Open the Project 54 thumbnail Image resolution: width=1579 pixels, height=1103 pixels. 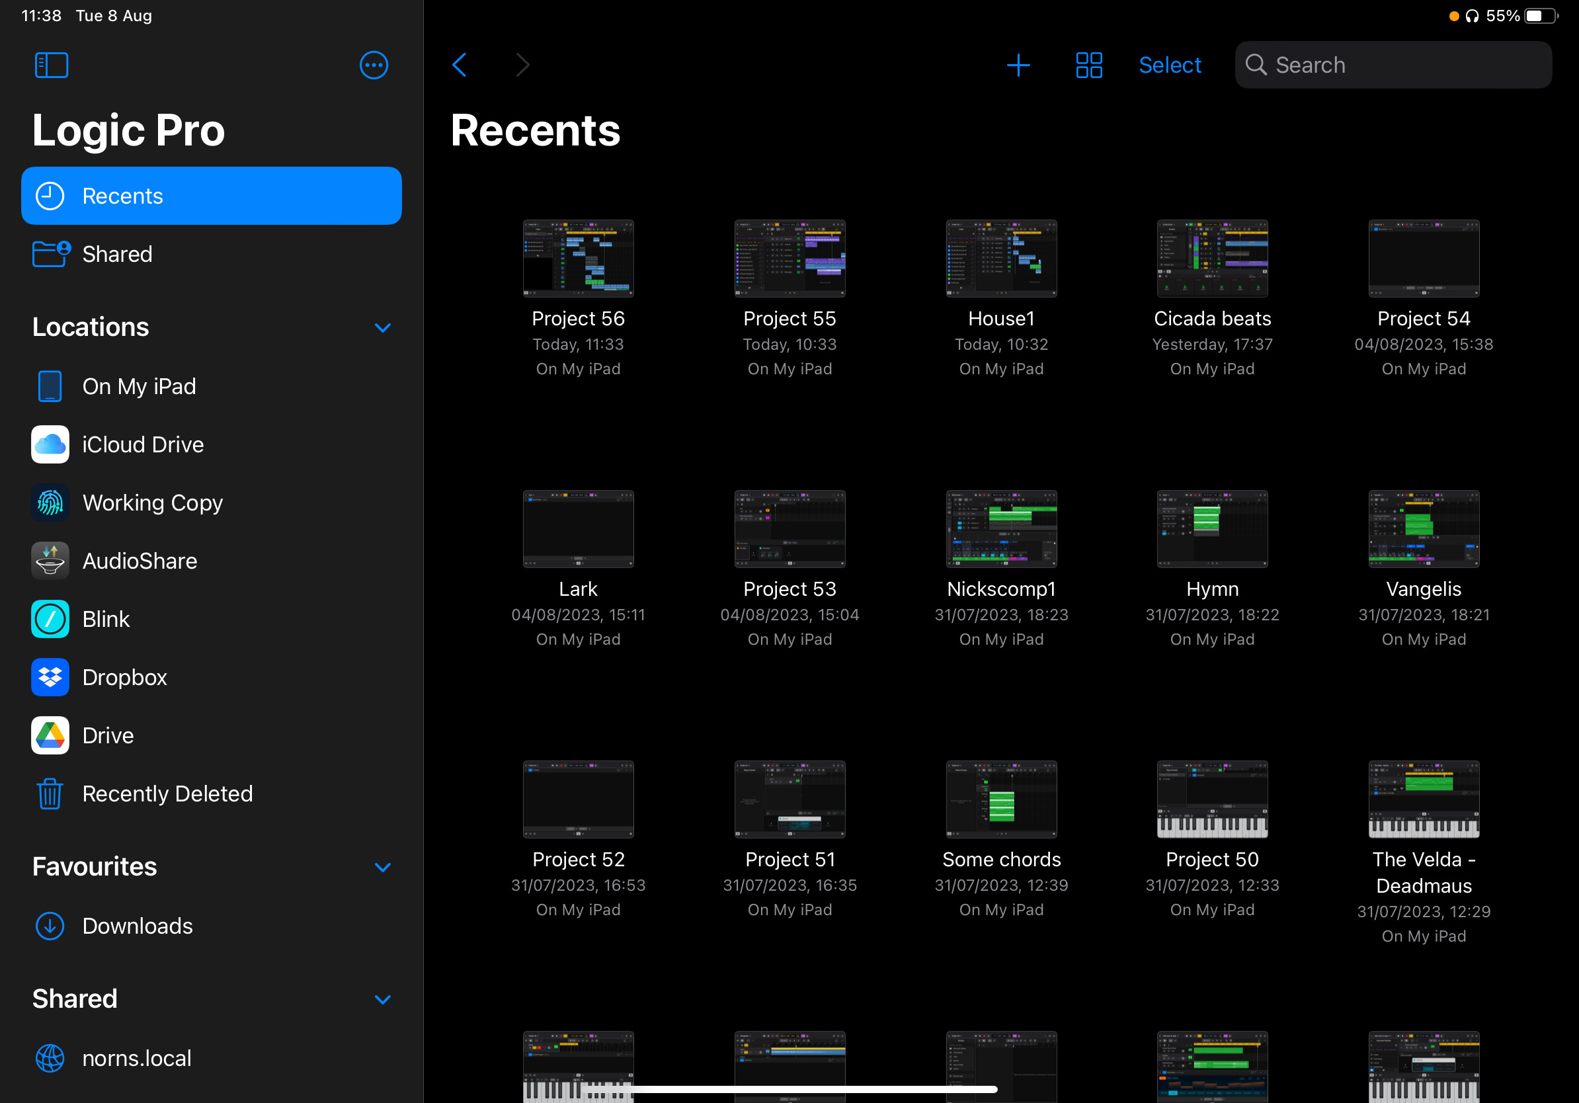(x=1424, y=259)
